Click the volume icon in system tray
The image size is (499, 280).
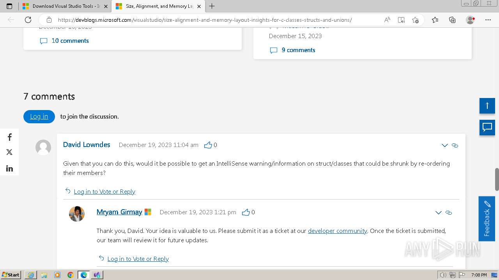tap(444, 275)
